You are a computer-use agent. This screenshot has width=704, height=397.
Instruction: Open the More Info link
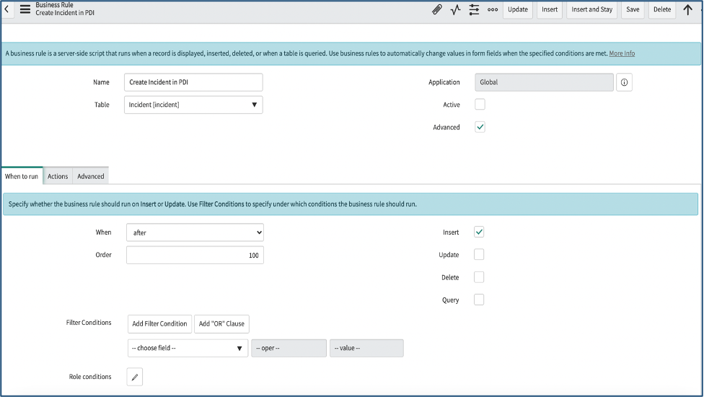point(622,53)
